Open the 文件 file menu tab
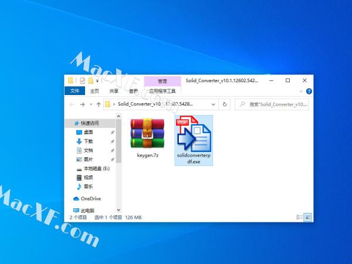Viewport: 352px width, 264px height. point(75,91)
